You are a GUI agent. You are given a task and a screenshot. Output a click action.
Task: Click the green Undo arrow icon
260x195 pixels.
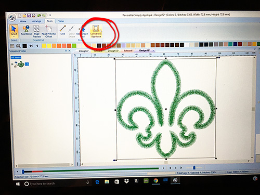[x=39, y=16]
